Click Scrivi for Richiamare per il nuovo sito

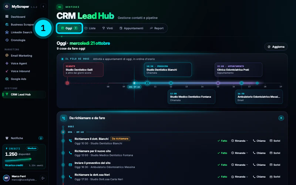[x=275, y=153]
